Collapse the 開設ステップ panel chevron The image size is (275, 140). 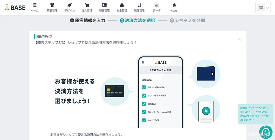[x=239, y=39]
